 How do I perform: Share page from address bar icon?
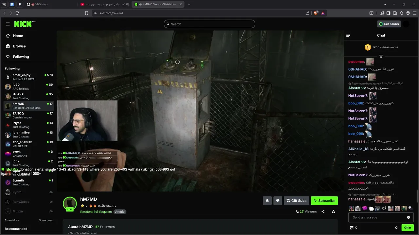coord(308,13)
